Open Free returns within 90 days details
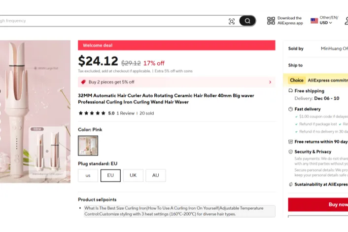Viewport: 348px width, 232px height. [321, 142]
